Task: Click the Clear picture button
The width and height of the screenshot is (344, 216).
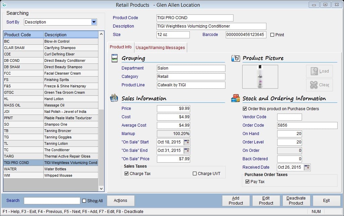Action: click(319, 85)
